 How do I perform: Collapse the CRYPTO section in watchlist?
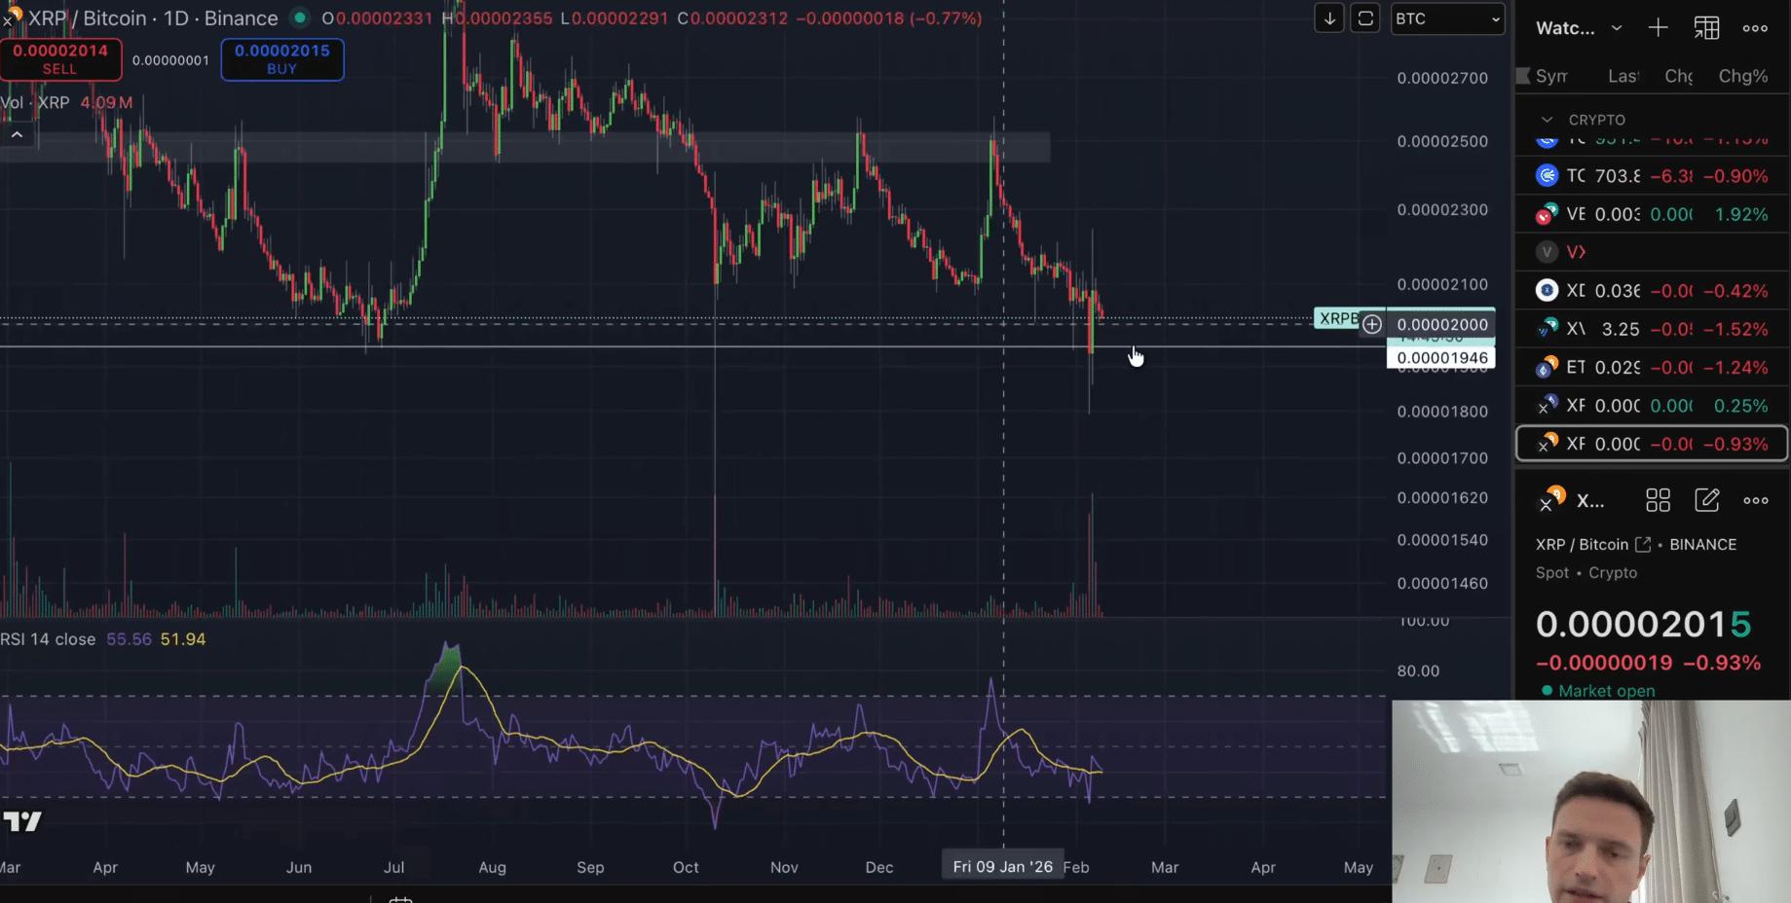(1547, 119)
